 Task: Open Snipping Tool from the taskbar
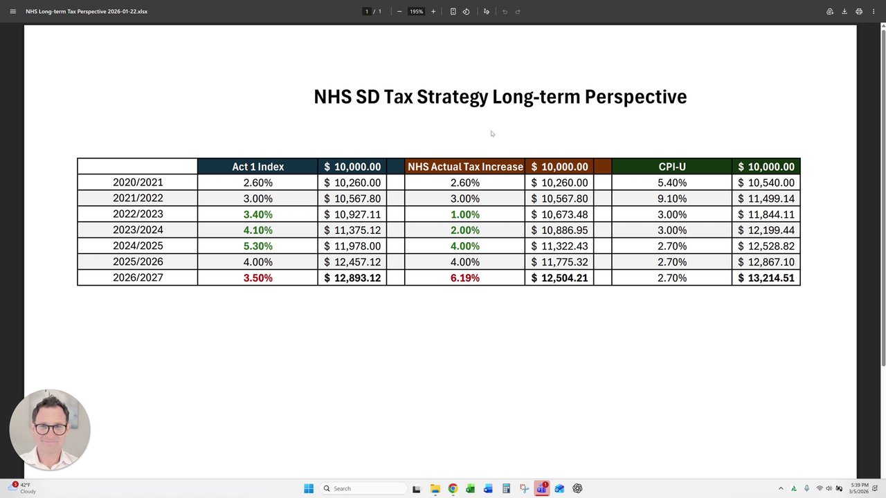[x=524, y=488]
